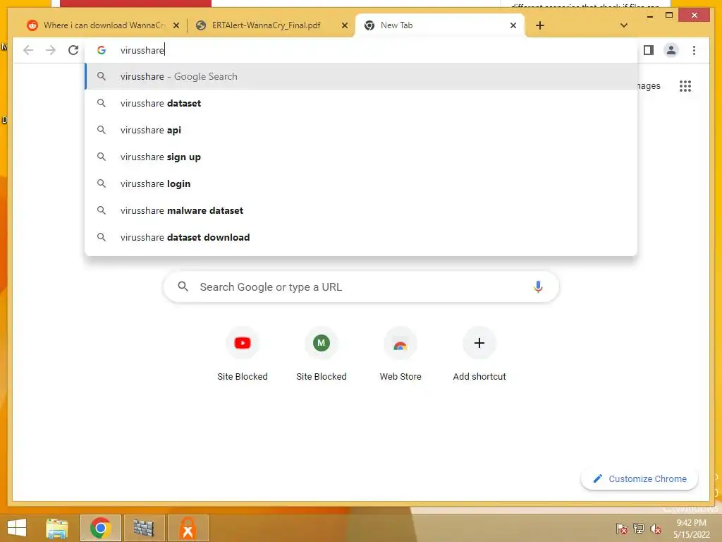Choose the virusshare api suggestion
Screen dimensions: 722x542
(361, 130)
